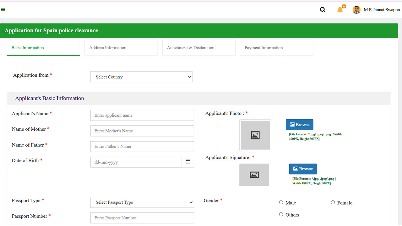
Task: Open the Date of Birth calendar icon
Action: pyautogui.click(x=188, y=162)
